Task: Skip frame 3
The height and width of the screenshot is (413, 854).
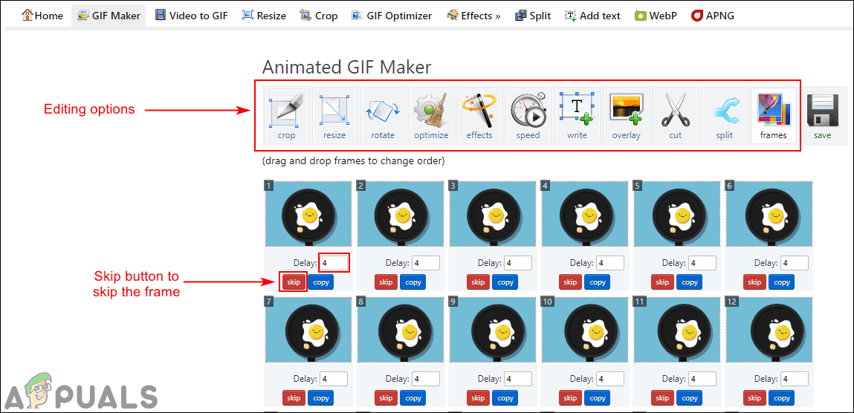Action: 478,282
